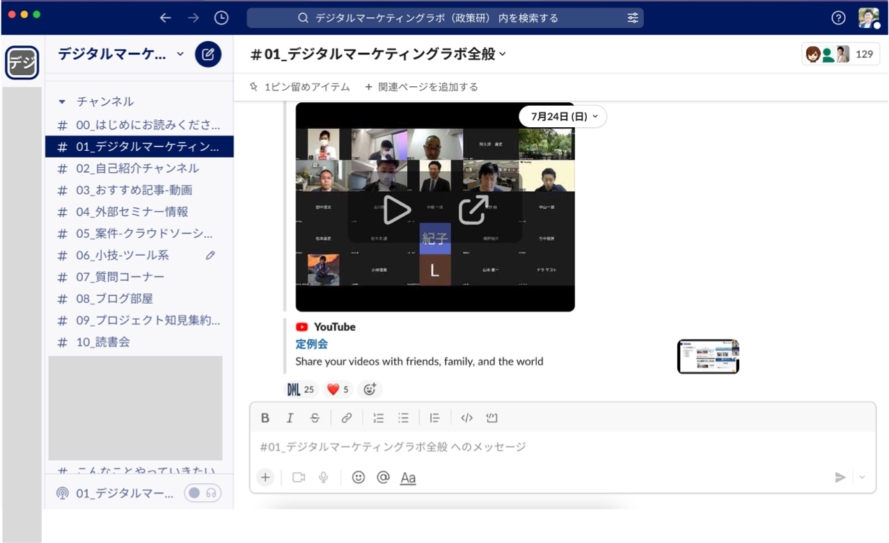Click huddle antenna icon at sidebar bottom
Image resolution: width=889 pixels, height=543 pixels.
[62, 494]
